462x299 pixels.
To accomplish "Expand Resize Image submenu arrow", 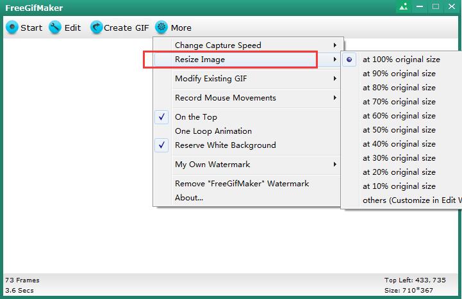I will pyautogui.click(x=335, y=59).
